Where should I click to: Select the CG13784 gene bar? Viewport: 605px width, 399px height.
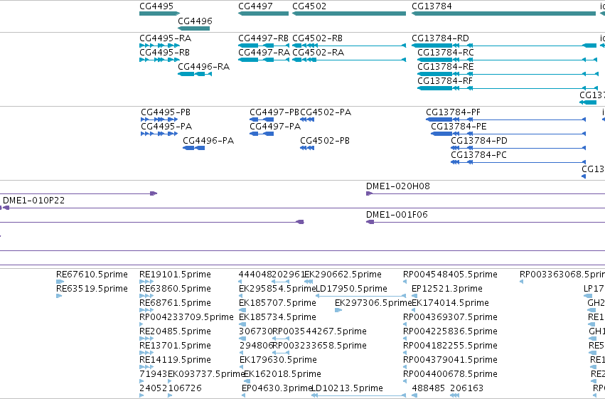tap(503, 14)
